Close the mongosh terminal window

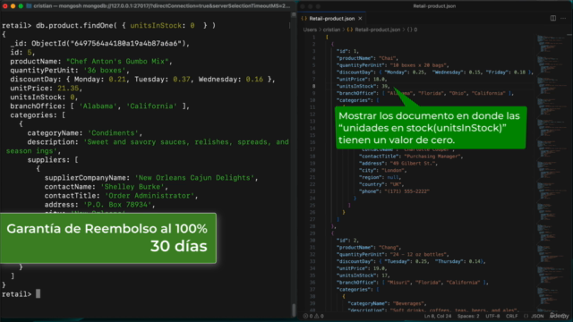(5, 6)
